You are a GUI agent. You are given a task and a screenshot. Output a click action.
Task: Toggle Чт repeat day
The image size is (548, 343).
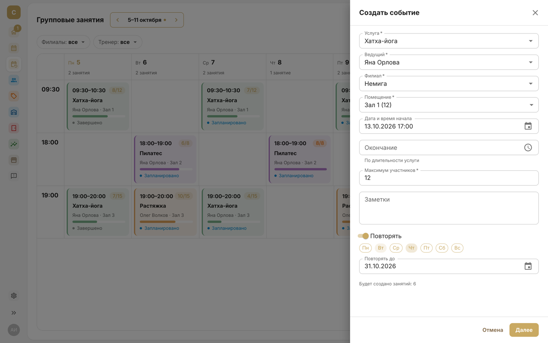(x=411, y=248)
